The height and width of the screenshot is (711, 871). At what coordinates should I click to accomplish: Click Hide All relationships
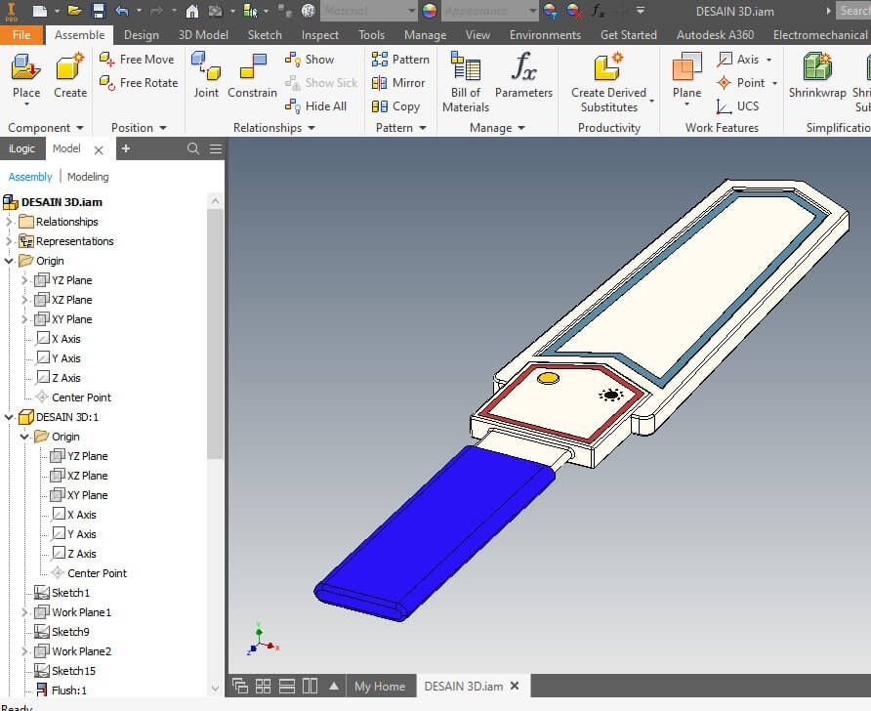click(315, 106)
